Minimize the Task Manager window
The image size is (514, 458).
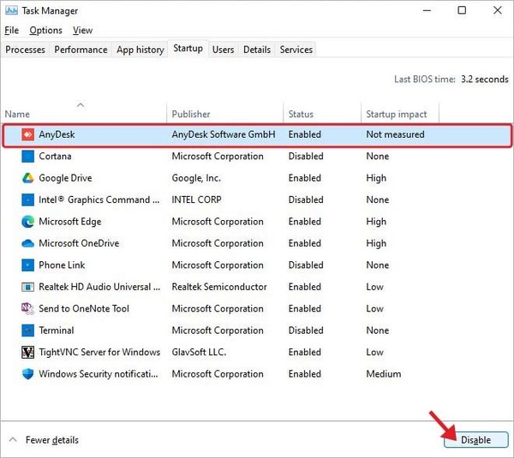tap(427, 10)
